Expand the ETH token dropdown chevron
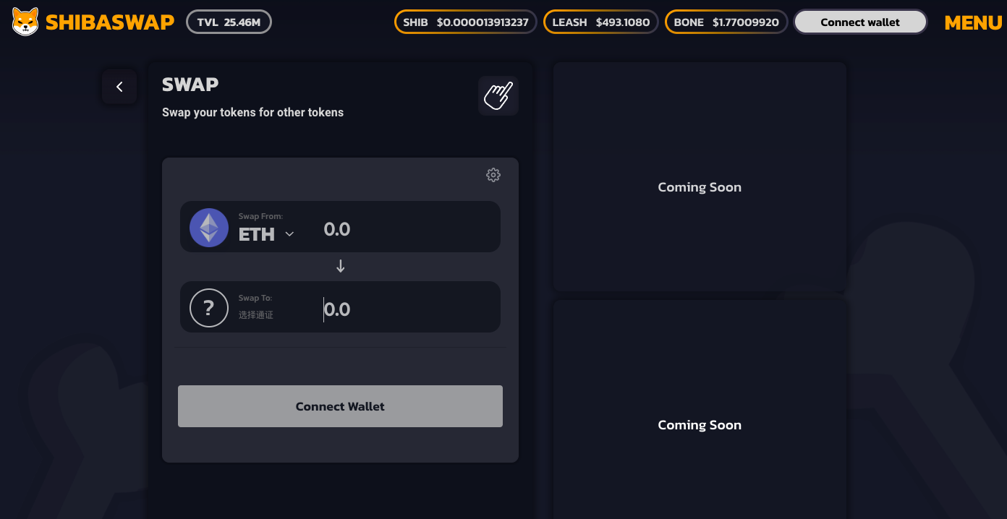1007x519 pixels. [289, 234]
